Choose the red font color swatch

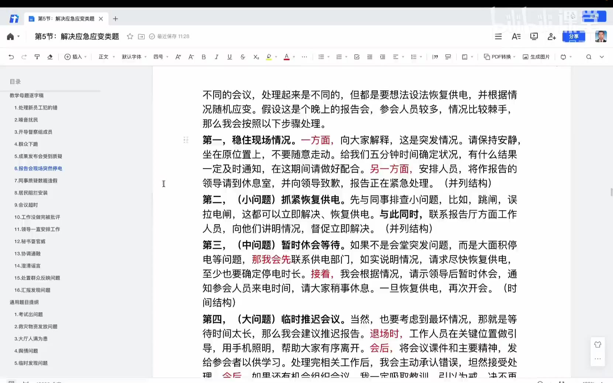[287, 57]
